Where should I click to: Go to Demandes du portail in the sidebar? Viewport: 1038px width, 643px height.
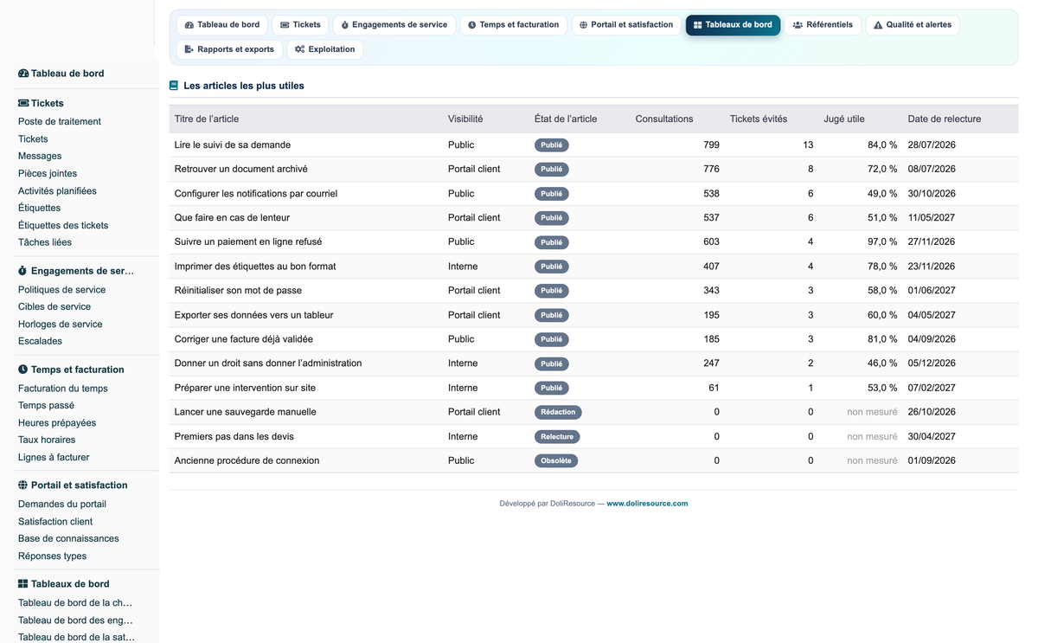pyautogui.click(x=62, y=505)
